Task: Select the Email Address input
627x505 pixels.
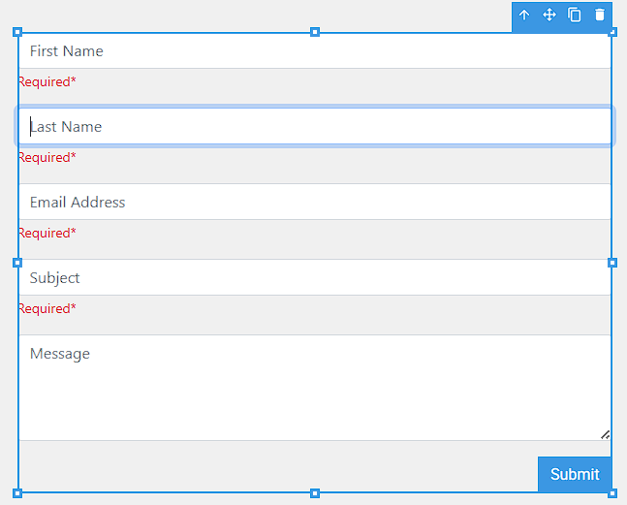Action: pyautogui.click(x=315, y=203)
